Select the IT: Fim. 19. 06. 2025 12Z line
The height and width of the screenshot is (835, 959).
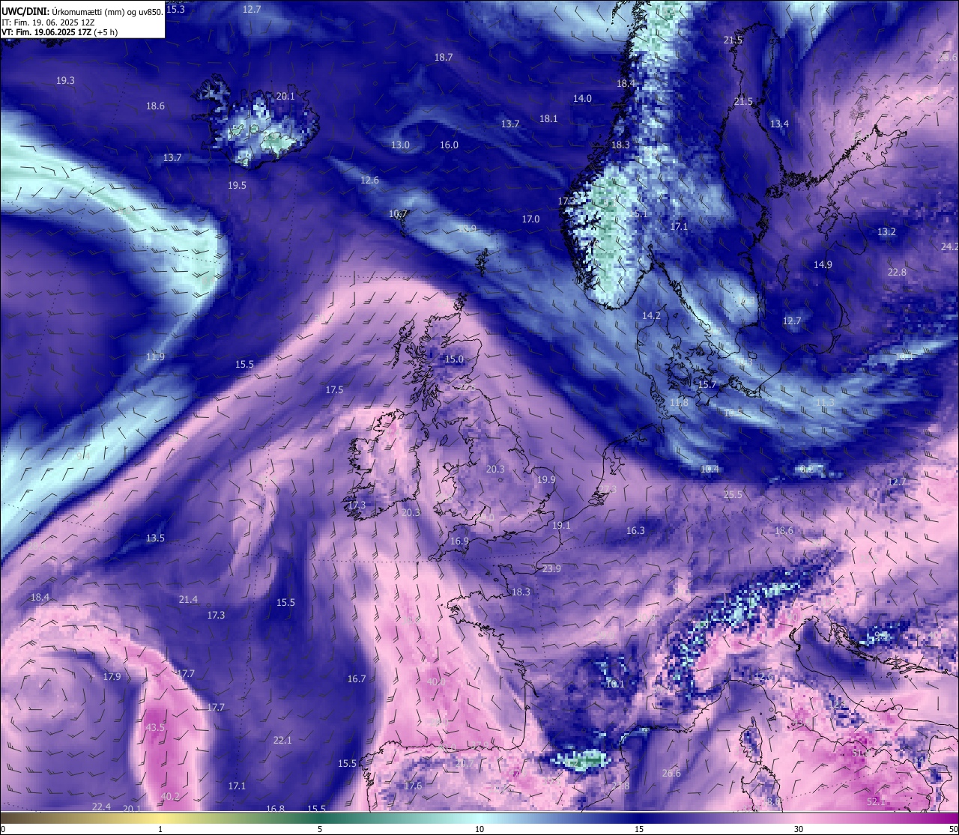click(48, 22)
